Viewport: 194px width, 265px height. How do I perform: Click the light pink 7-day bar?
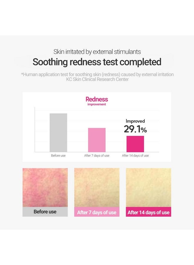(x=97, y=140)
